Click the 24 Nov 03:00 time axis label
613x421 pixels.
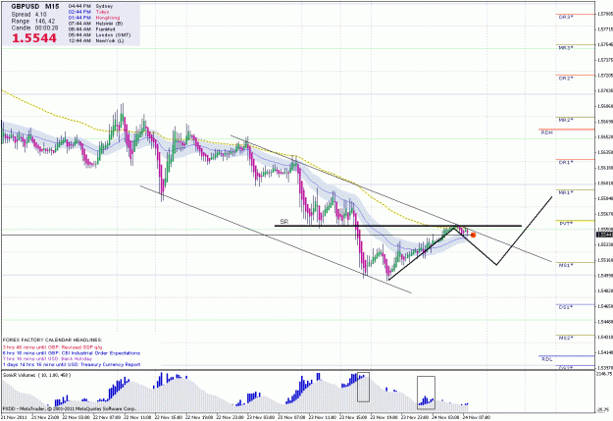coord(445,418)
